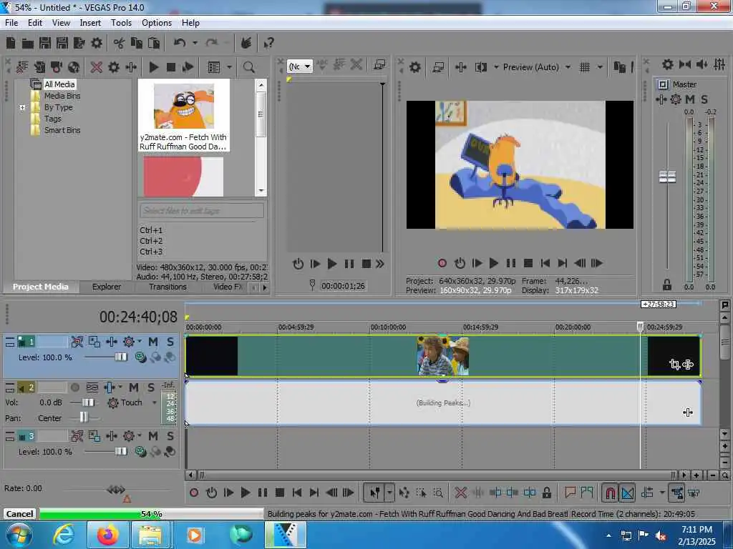Mute video Track 3
This screenshot has height=549, width=733.
pos(153,436)
